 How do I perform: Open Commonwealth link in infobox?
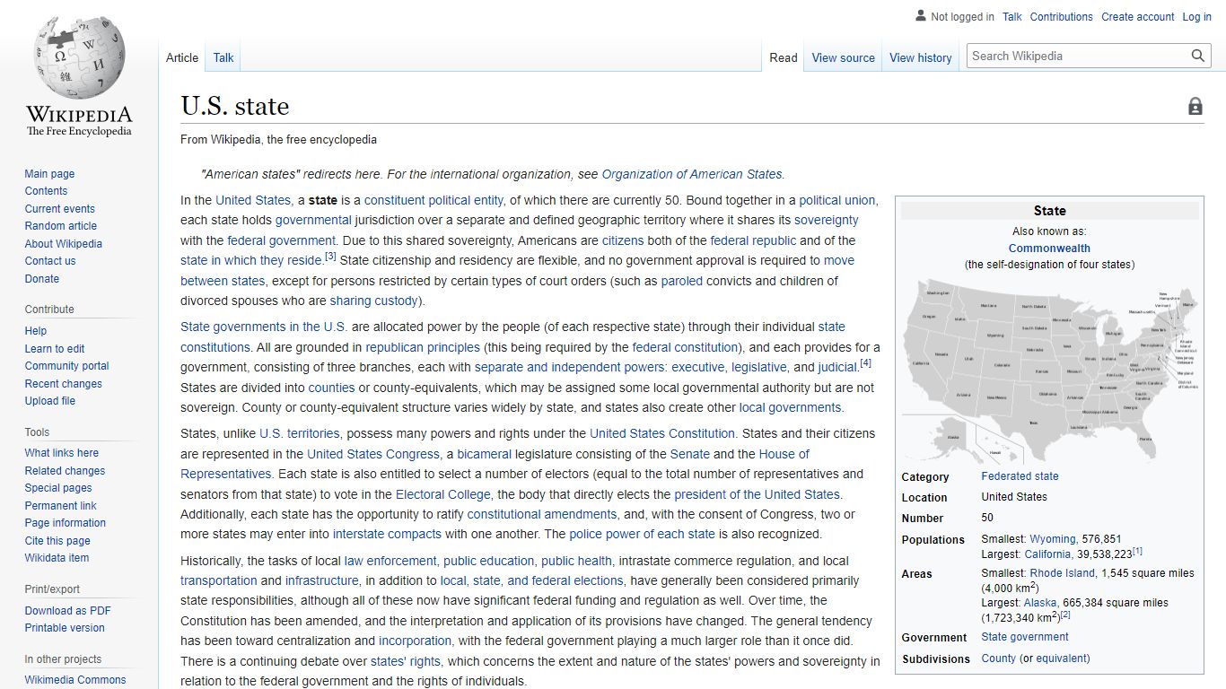click(1049, 249)
